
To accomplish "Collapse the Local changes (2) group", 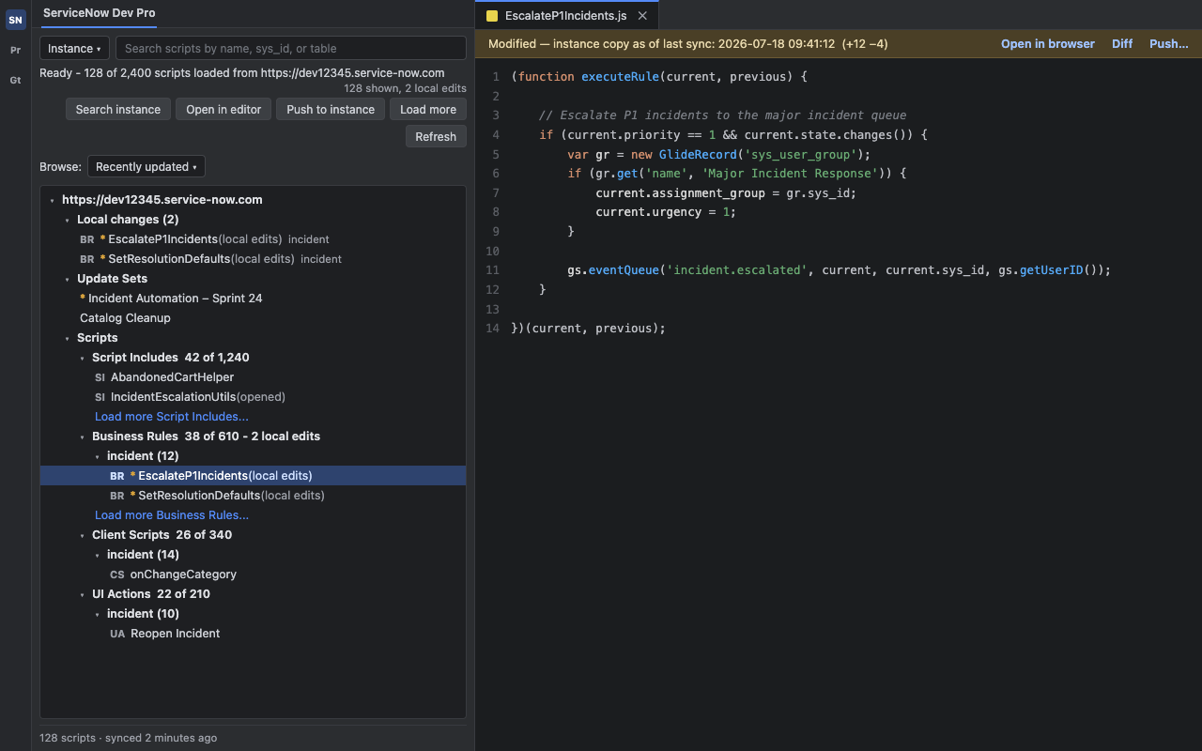I will pyautogui.click(x=68, y=221).
